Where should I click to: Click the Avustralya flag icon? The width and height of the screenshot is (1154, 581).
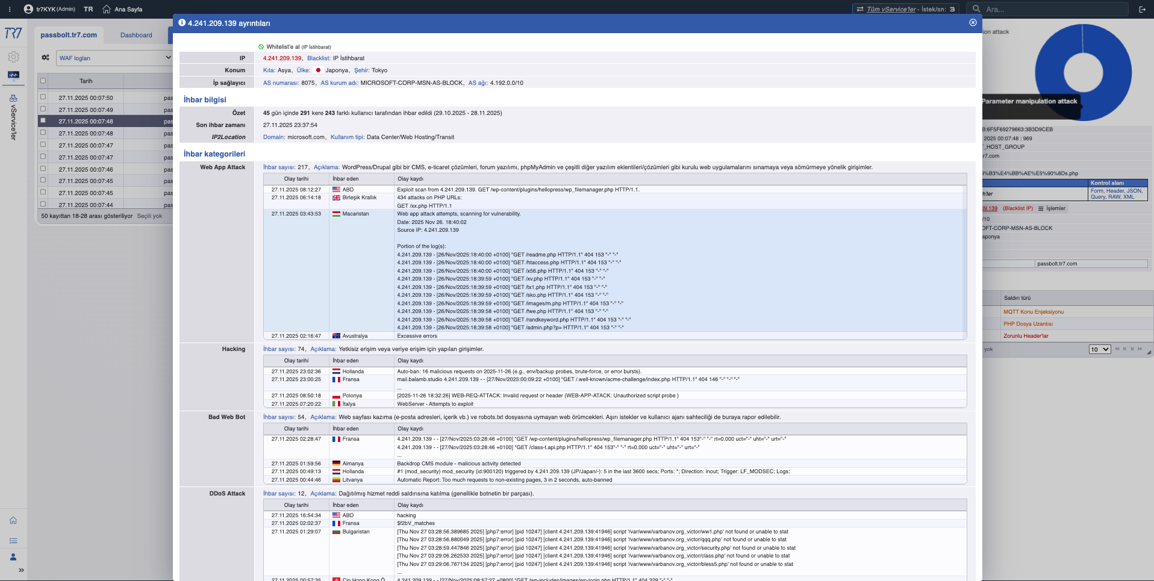(x=336, y=336)
